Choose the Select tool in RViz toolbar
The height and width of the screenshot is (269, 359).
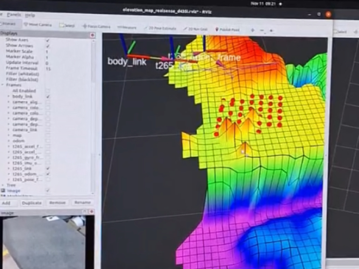tap(67, 26)
